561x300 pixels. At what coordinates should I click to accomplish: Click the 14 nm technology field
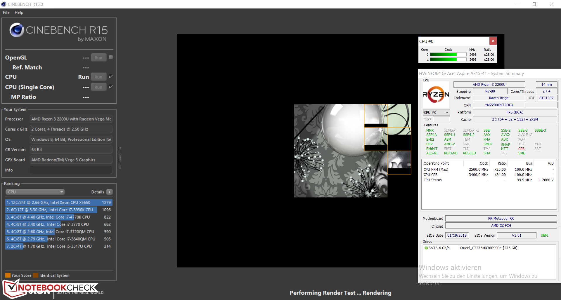point(546,84)
